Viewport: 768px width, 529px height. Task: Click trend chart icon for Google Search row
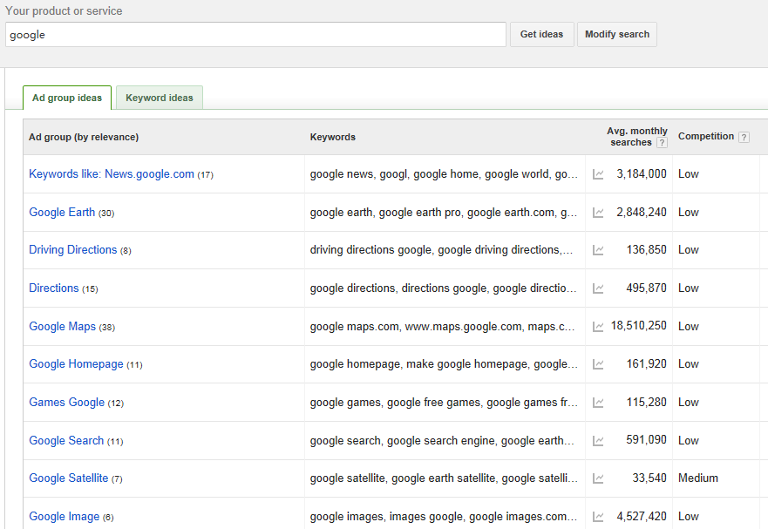coord(598,441)
